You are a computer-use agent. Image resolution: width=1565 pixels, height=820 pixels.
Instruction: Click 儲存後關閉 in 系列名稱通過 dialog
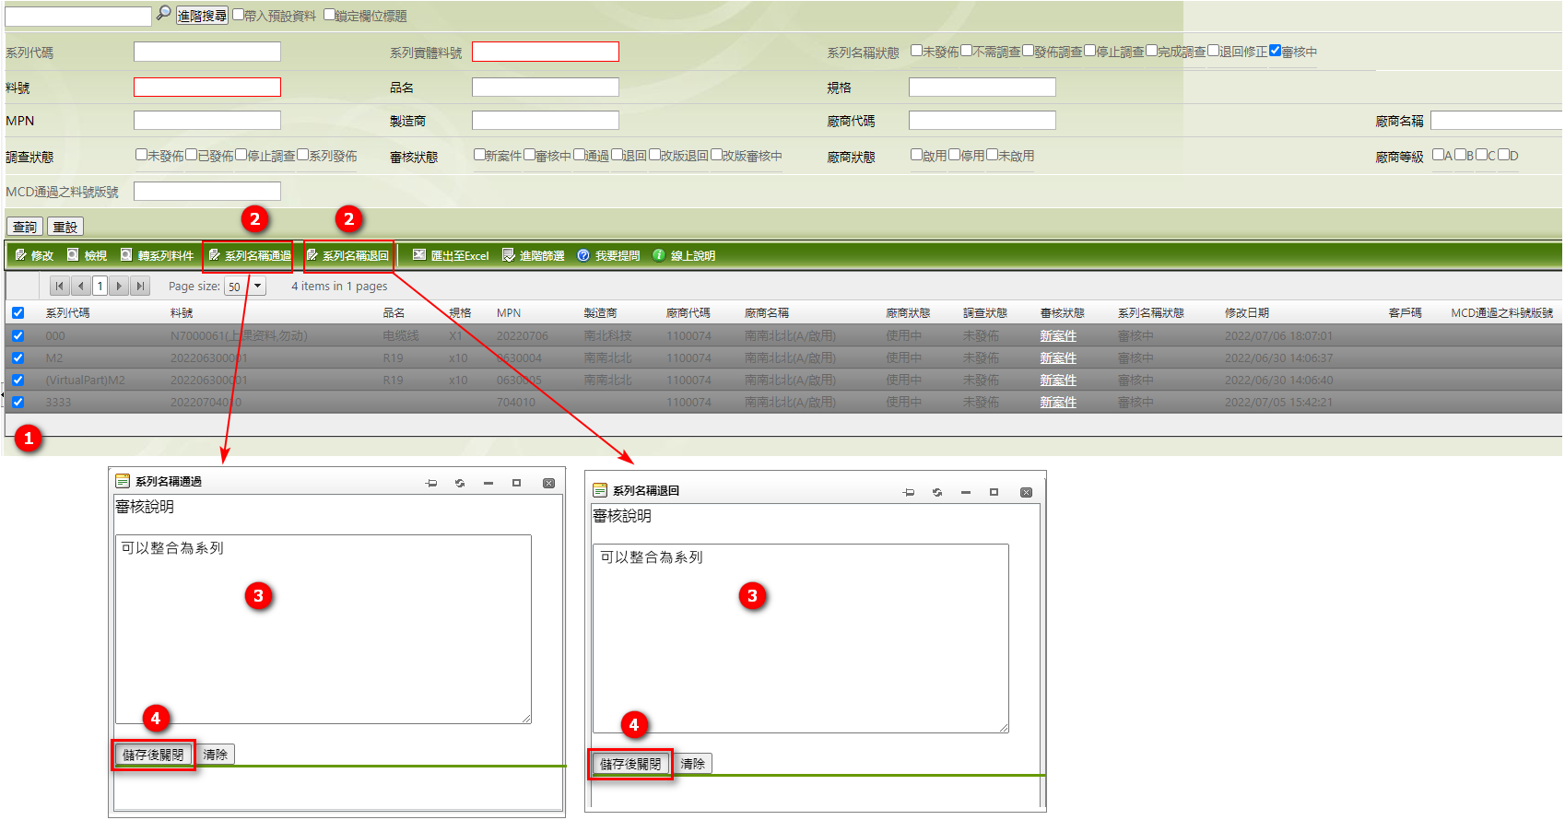[x=153, y=755]
